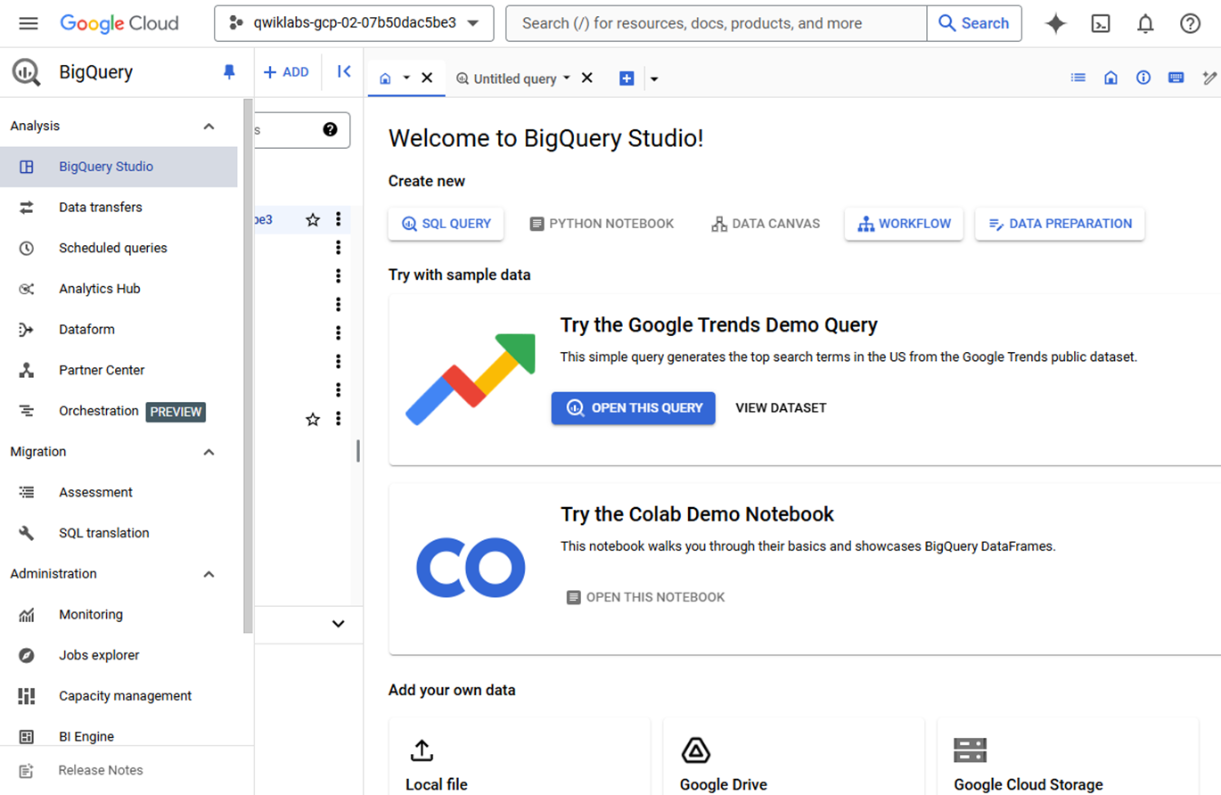This screenshot has width=1221, height=795.
Task: Click VIEW DATASET link
Action: pyautogui.click(x=781, y=408)
